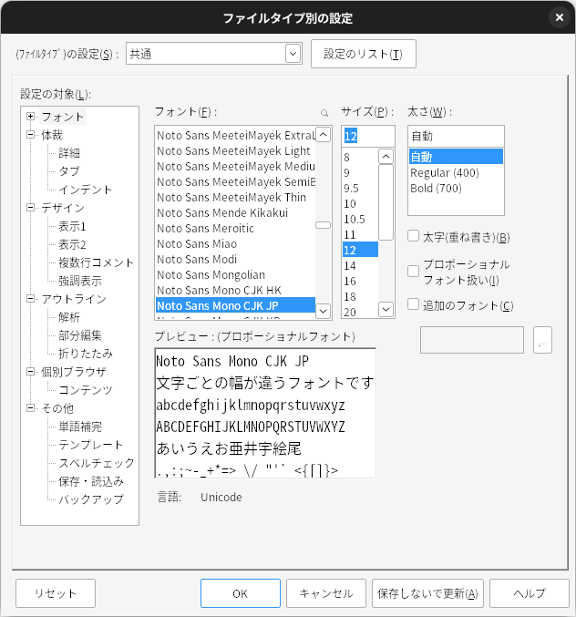Screen dimensions: 576x617
Task: Collapse the 体裁 tree node
Action: (x=30, y=135)
